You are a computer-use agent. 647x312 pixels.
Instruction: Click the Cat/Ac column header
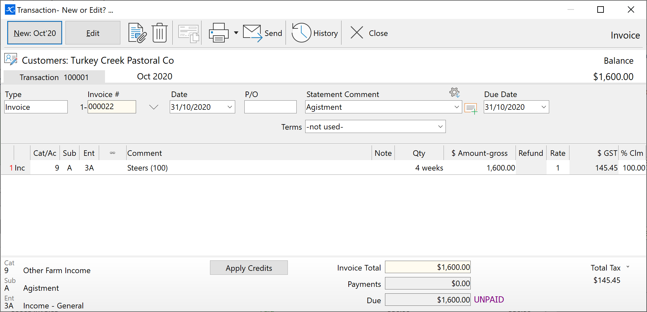[x=45, y=153]
